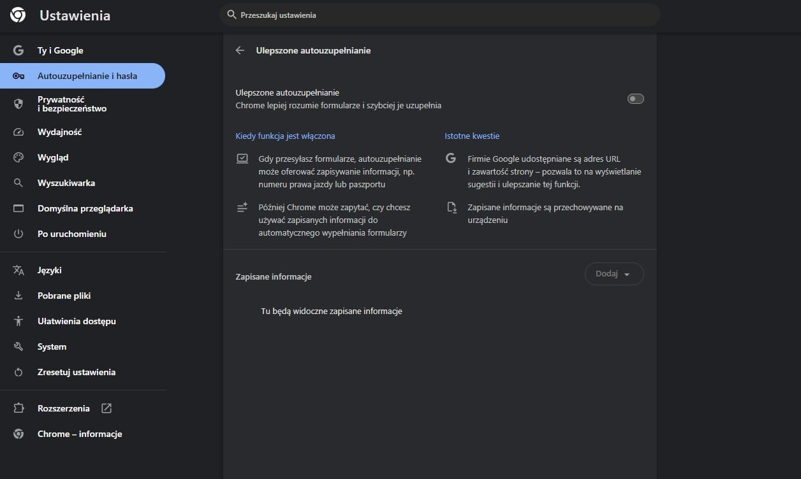The height and width of the screenshot is (479, 801).
Task: Click the magnifier icon for Wyszukiwarka
Action: tap(18, 183)
